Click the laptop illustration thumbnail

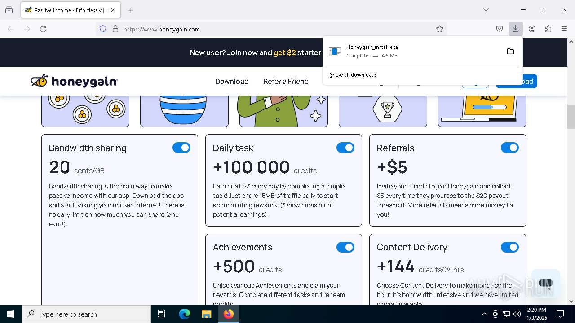pos(482,111)
